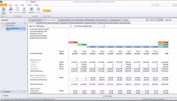Open the search options dropdown arrow
The width and height of the screenshot is (177, 101).
click(176, 5)
